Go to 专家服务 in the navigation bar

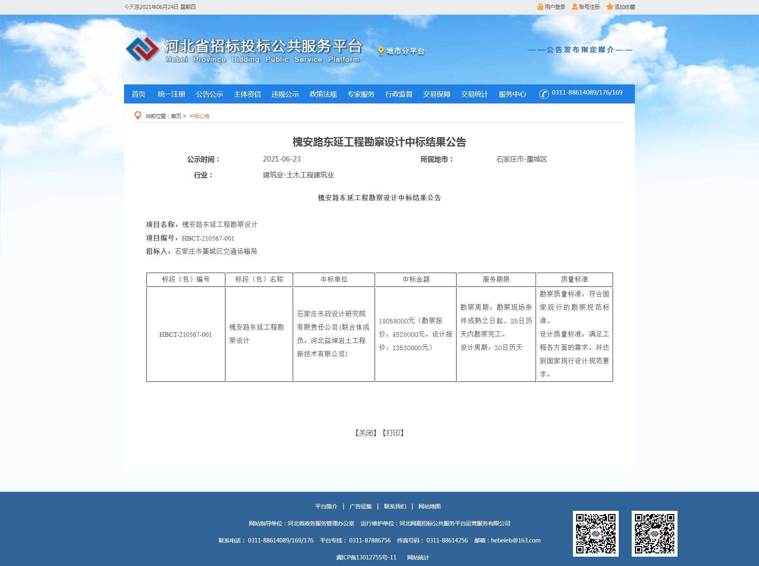[361, 94]
